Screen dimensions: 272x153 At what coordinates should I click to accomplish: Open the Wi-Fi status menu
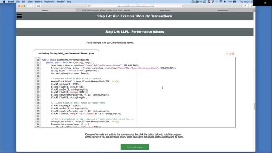[x=221, y=2]
